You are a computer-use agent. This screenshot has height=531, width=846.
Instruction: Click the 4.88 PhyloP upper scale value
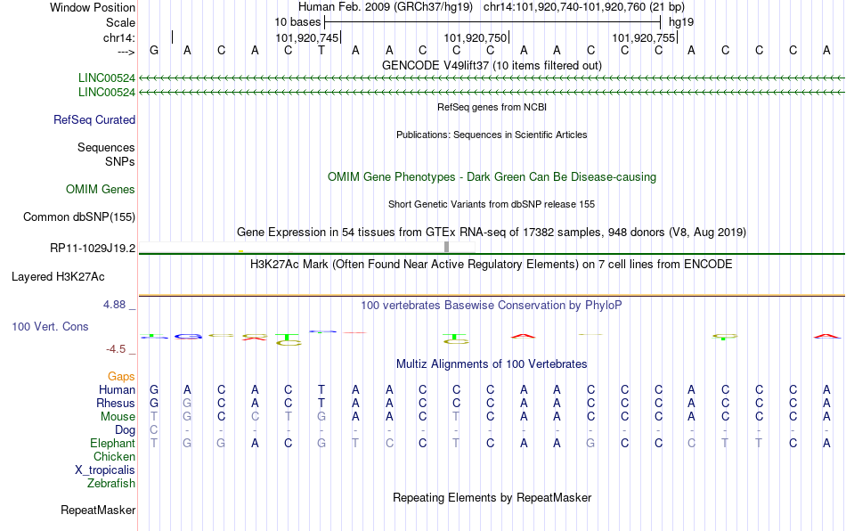tap(114, 305)
